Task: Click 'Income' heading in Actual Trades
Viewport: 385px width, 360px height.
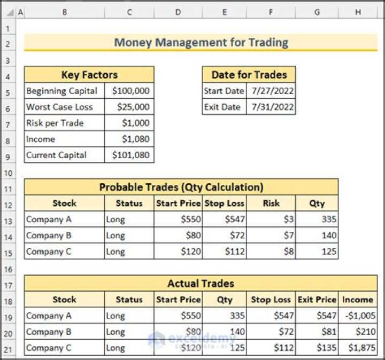Action: tap(358, 300)
